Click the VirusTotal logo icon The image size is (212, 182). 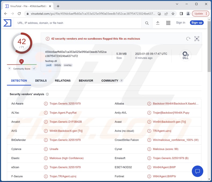pyautogui.click(x=7, y=23)
